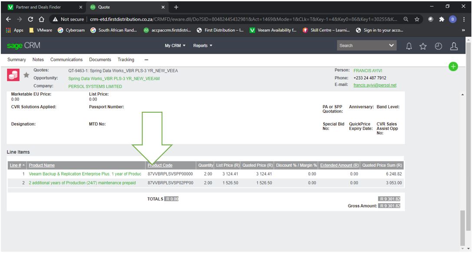The width and height of the screenshot is (474, 253).
Task: Open the user profile icon
Action: [454, 46]
